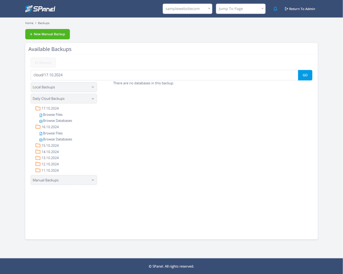This screenshot has width=343, height=274.
Task: Open the Jump To Page dropdown
Action: [241, 9]
